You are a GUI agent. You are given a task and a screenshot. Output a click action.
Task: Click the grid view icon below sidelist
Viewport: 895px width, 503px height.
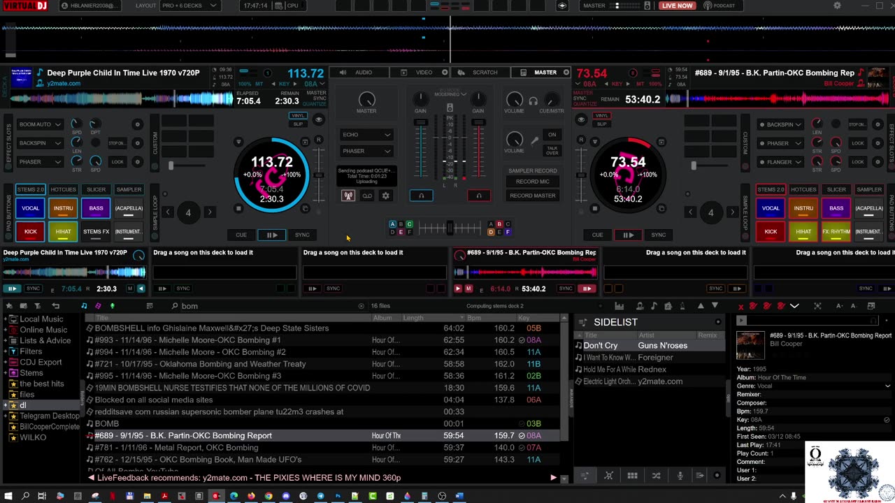(x=632, y=476)
